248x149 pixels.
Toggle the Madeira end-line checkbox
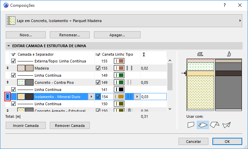coord(98,68)
